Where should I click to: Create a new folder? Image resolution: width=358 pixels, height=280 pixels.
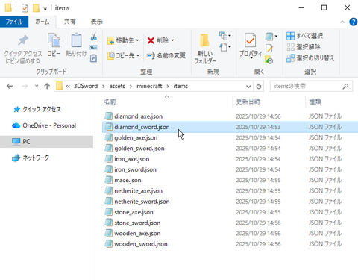click(x=205, y=49)
